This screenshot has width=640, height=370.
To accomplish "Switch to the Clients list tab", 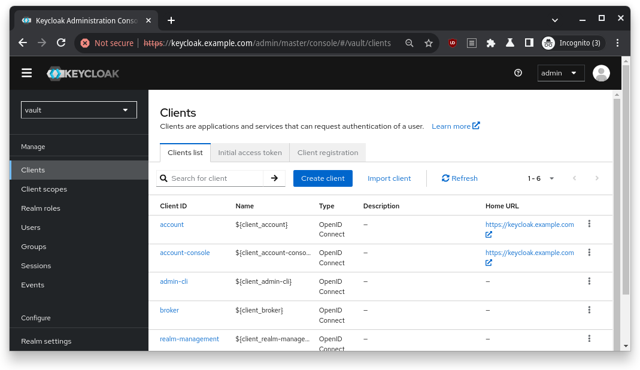I will point(186,153).
